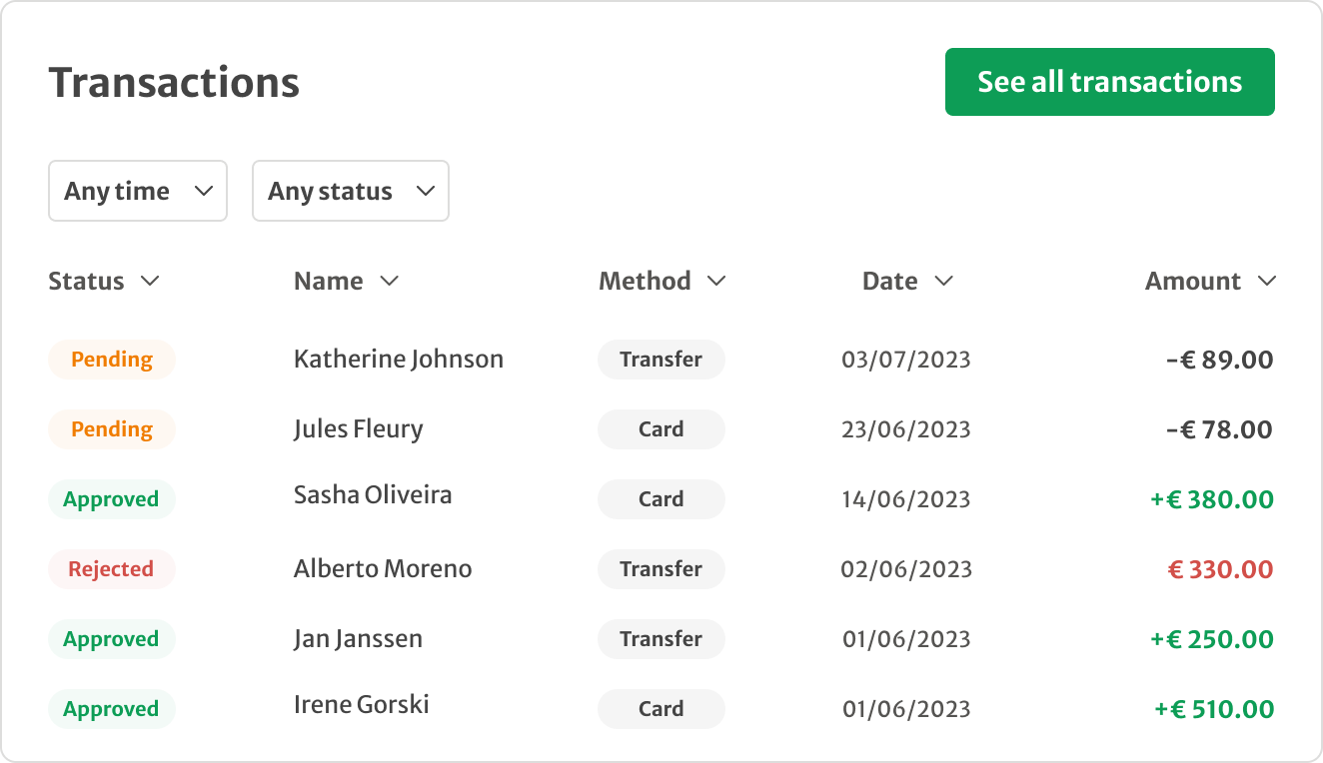The width and height of the screenshot is (1323, 763).
Task: Open Katherine Johnson's transaction
Action: (x=398, y=360)
